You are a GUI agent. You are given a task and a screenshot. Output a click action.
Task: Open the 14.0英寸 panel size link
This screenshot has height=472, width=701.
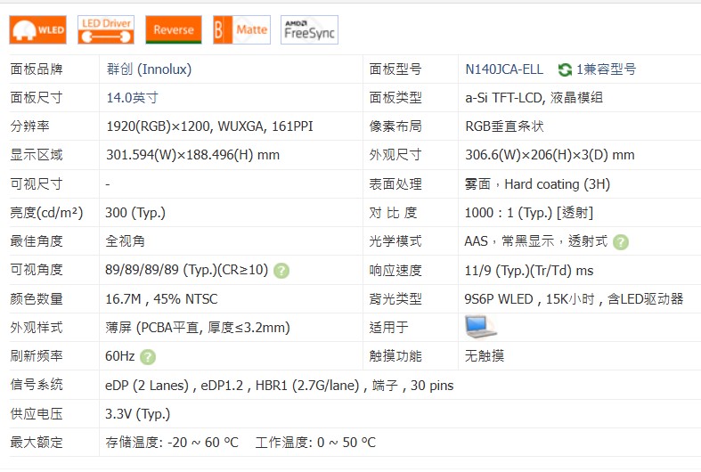[132, 97]
